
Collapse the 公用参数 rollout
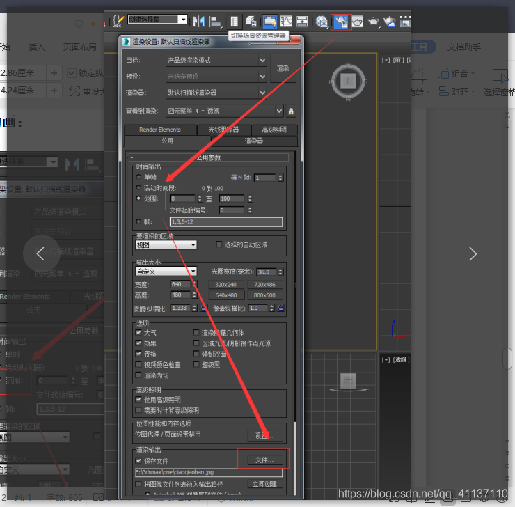209,157
